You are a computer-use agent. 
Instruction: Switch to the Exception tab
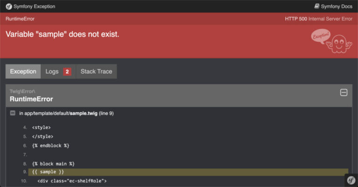(23, 72)
